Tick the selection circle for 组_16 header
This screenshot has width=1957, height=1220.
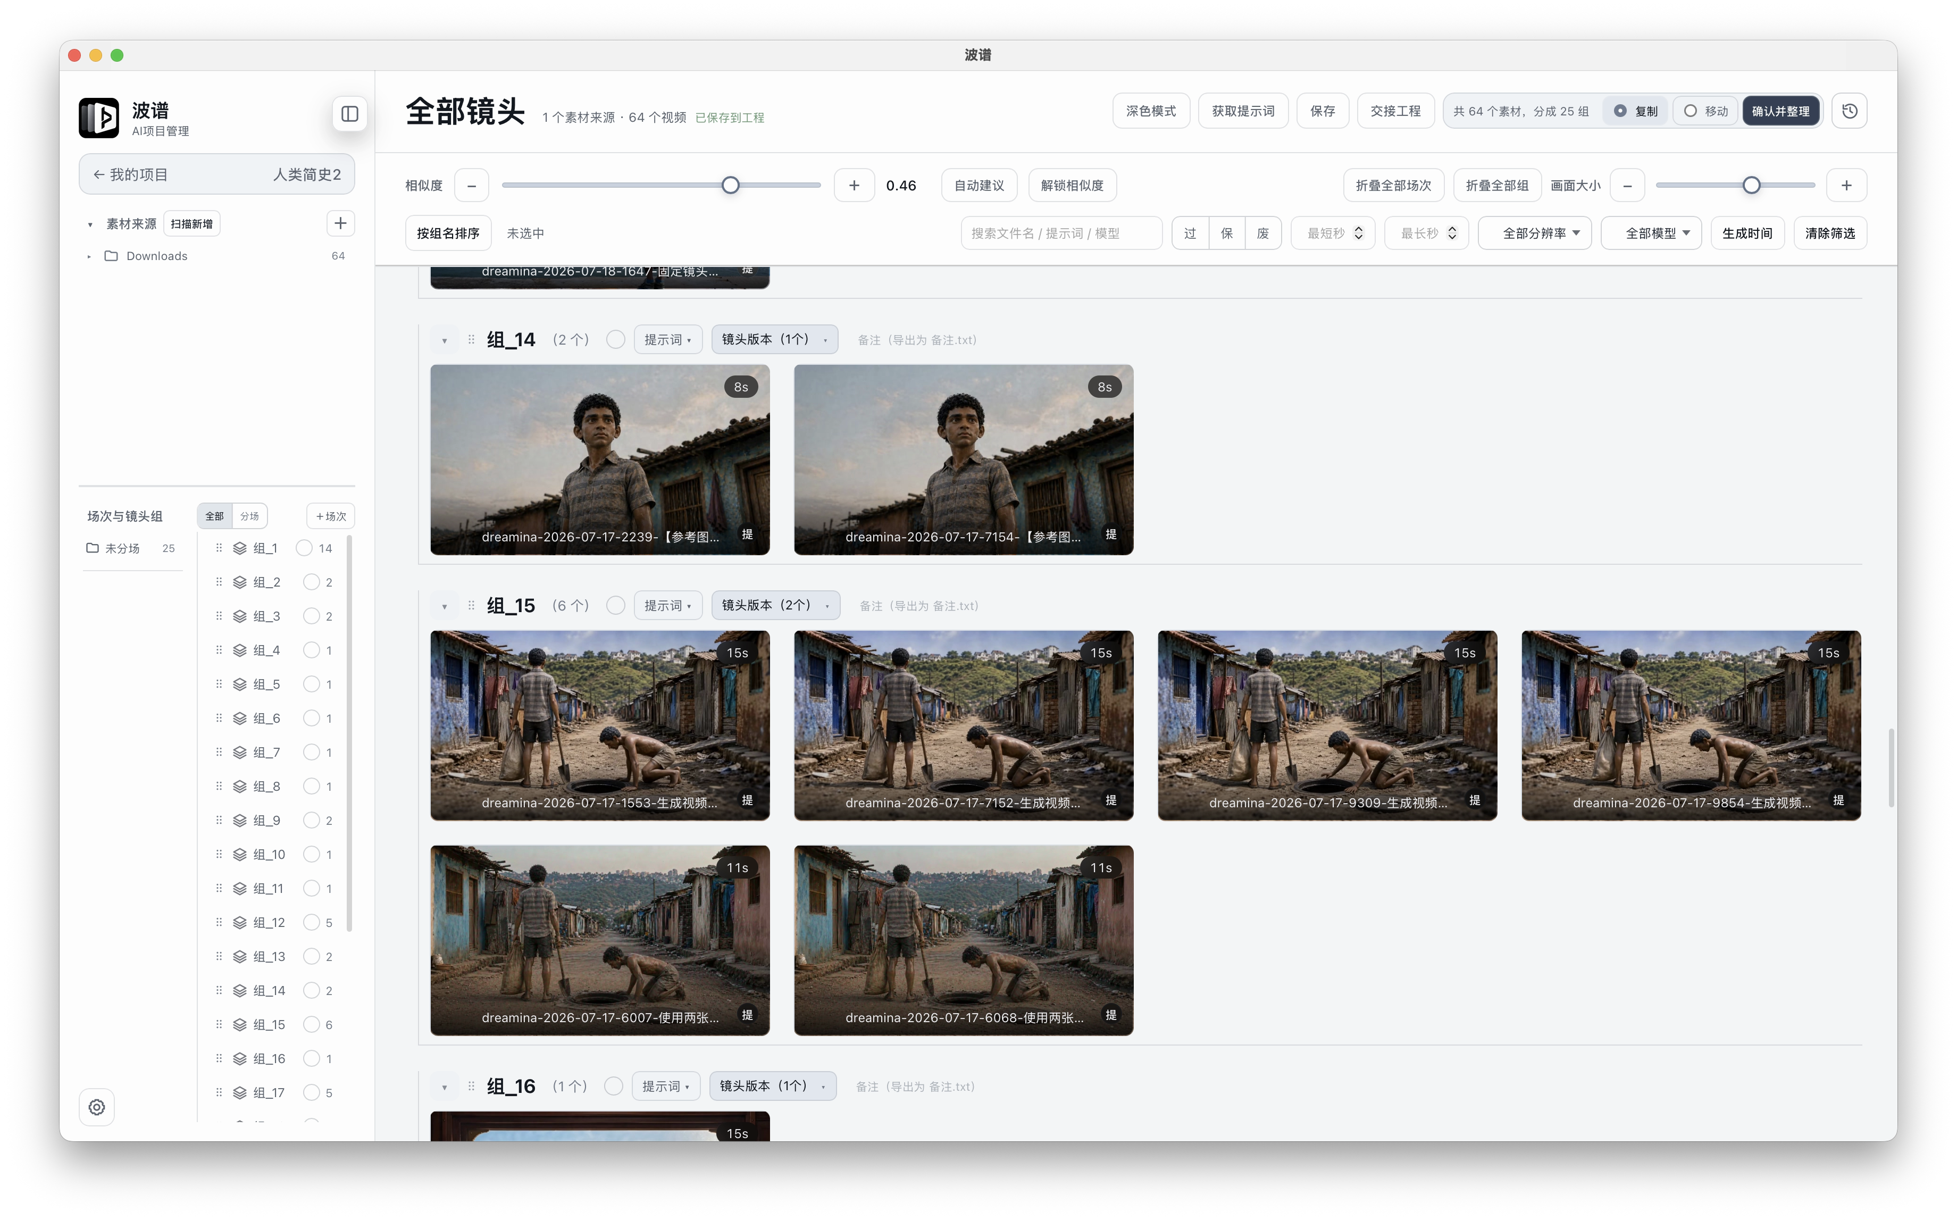click(614, 1086)
